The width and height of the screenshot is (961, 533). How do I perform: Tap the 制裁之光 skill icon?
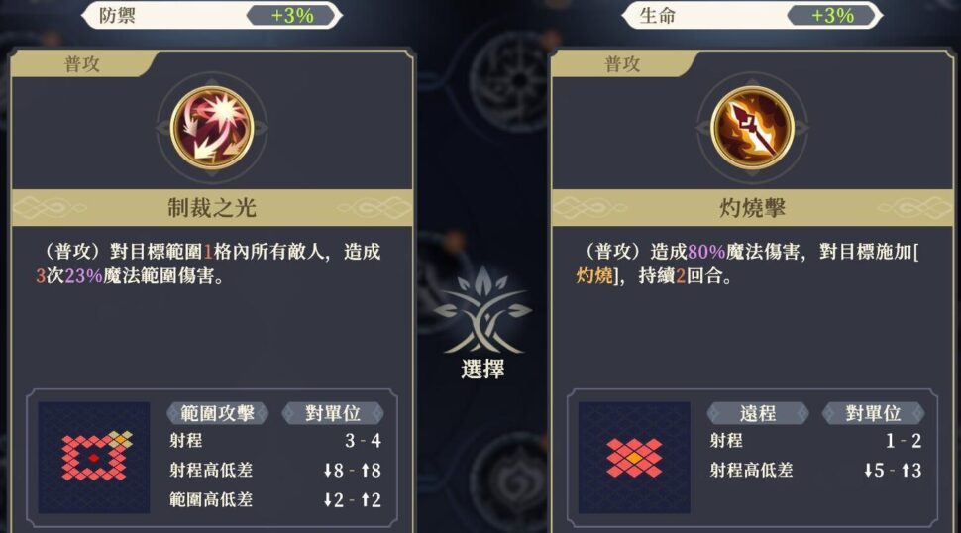pos(212,128)
